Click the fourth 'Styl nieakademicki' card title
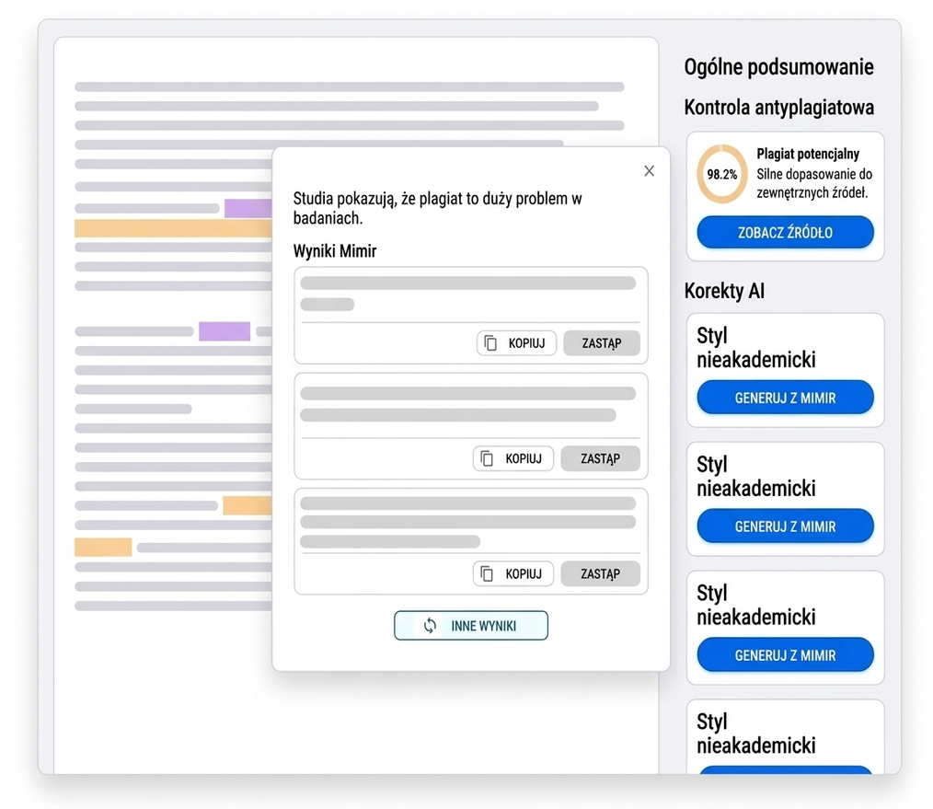This screenshot has height=809, width=933. tap(755, 734)
